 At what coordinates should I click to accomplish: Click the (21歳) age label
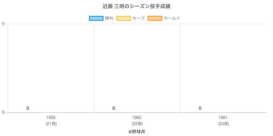pyautogui.click(x=51, y=124)
